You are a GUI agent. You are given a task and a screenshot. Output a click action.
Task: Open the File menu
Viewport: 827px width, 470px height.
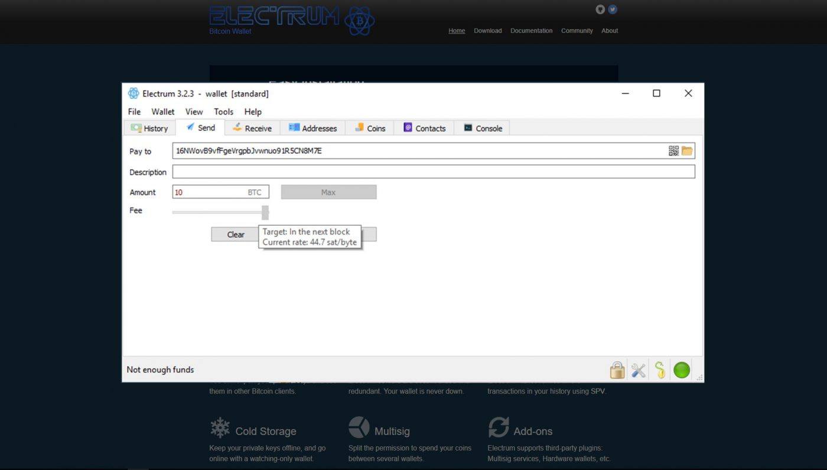click(134, 112)
